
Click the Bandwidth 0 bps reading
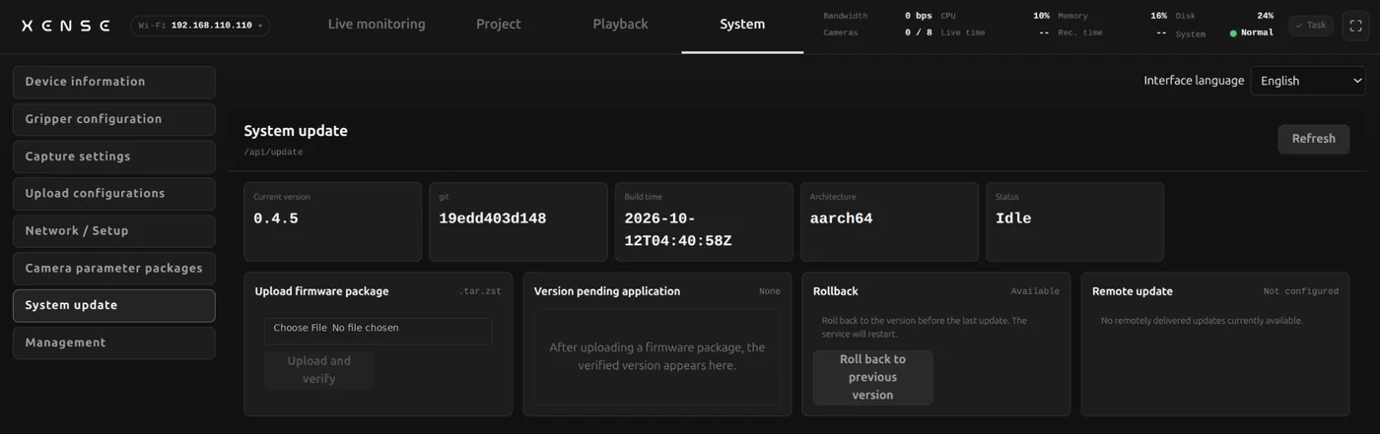tap(919, 16)
